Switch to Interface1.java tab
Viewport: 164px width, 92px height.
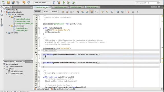point(76,7)
